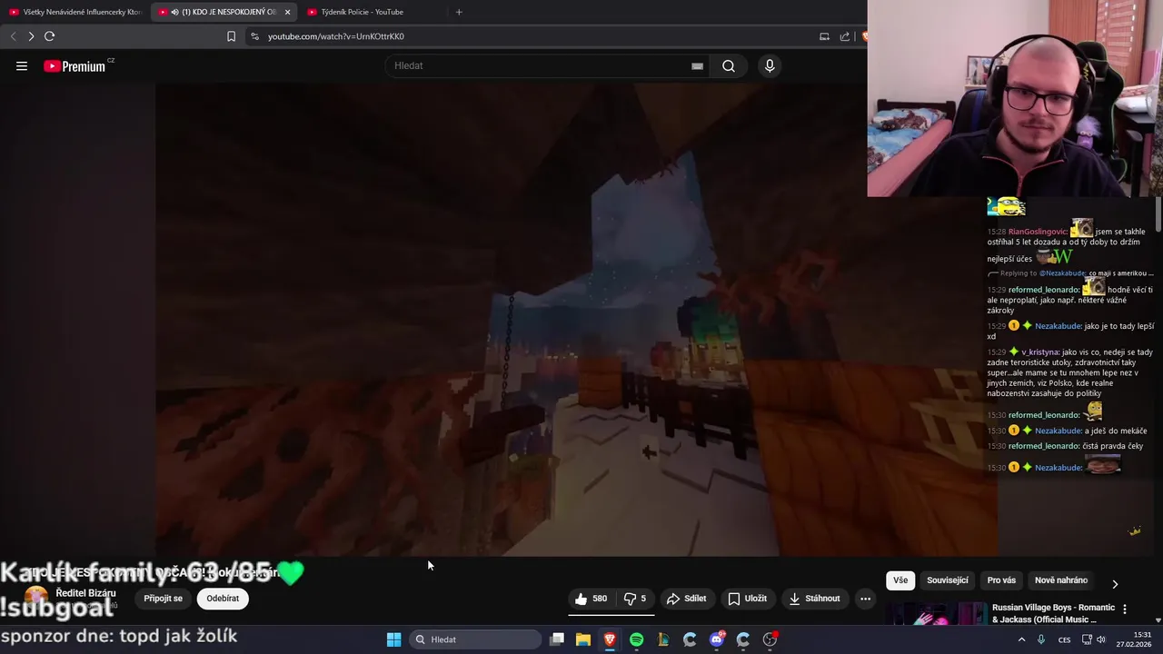This screenshot has width=1163, height=654.
Task: Open the cast screen icon in address bar
Action: (x=824, y=36)
